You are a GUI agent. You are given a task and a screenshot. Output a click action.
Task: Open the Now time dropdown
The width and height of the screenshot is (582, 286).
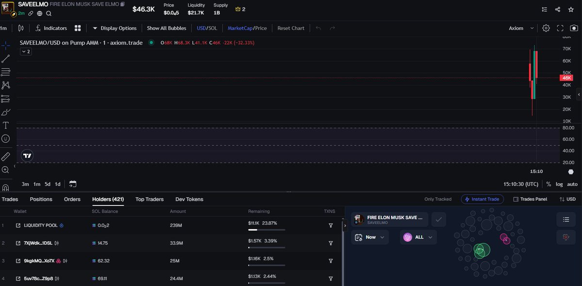370,237
